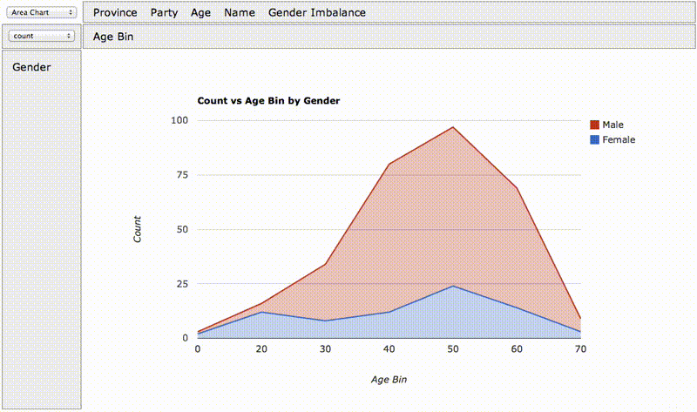Select the Party attribute
This screenshot has height=412, width=697.
point(164,13)
